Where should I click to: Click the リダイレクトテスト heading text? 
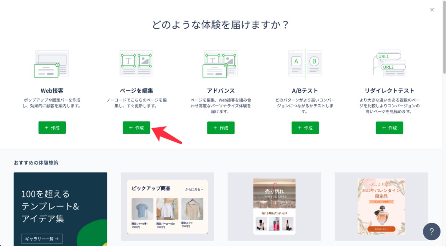(x=389, y=91)
